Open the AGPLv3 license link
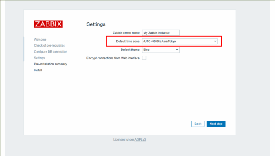This screenshot has height=156, width=275. pyautogui.click(x=140, y=140)
